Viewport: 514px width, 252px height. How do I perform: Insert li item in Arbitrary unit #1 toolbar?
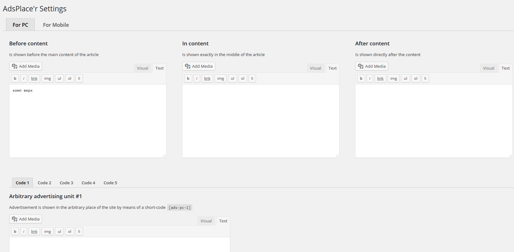tap(79, 232)
